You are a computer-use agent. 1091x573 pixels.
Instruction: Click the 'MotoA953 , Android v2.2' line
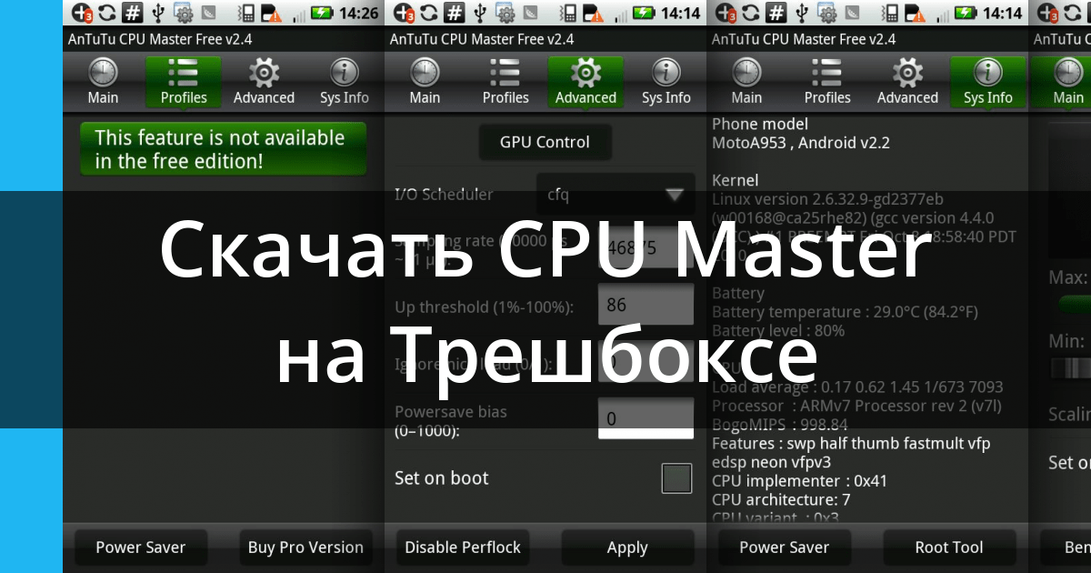coord(801,143)
